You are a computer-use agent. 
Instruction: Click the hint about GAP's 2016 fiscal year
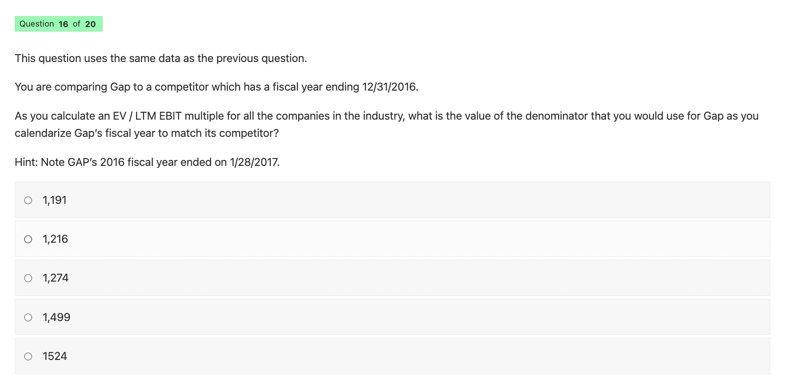(146, 161)
